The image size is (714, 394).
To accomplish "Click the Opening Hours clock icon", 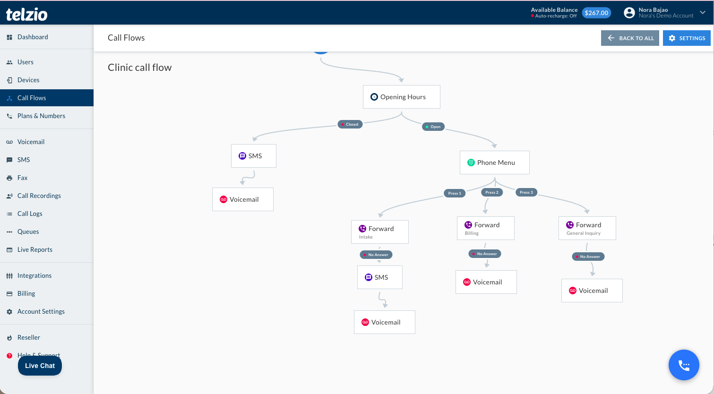I will (374, 97).
